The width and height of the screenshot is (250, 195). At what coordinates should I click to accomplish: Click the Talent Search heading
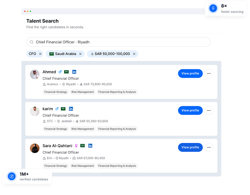coord(42,21)
